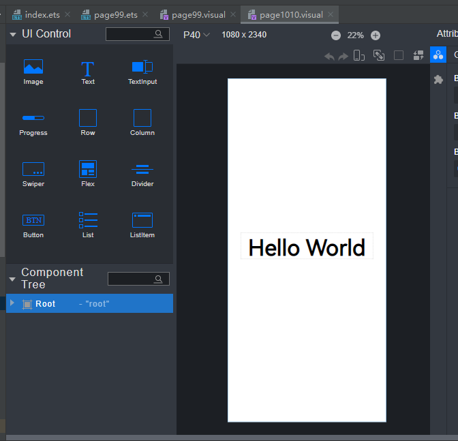
Task: Select the Column container icon
Action: click(x=142, y=118)
